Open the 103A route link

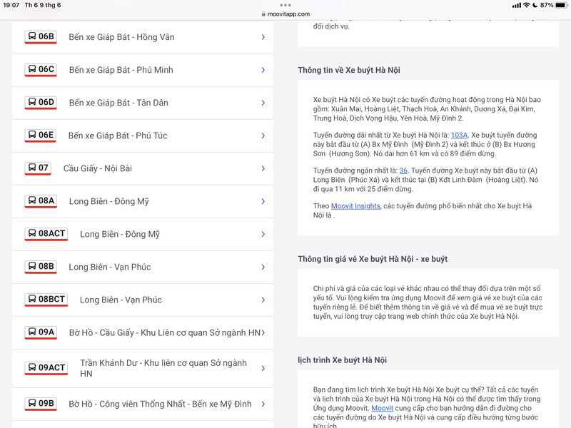click(x=459, y=135)
